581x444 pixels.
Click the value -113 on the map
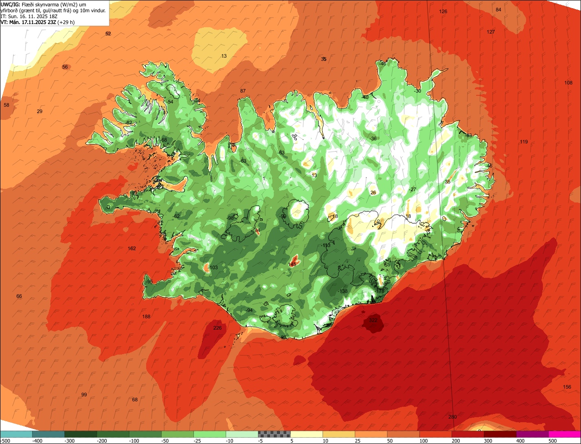pos(325,245)
